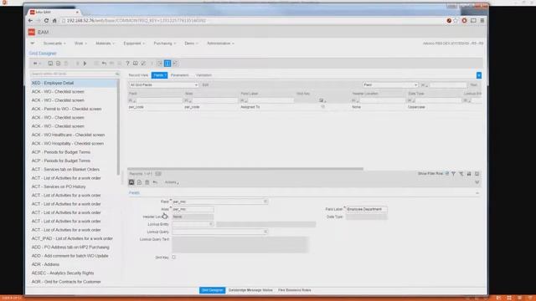
Task: Open the Scorecards menu
Action: click(x=54, y=43)
